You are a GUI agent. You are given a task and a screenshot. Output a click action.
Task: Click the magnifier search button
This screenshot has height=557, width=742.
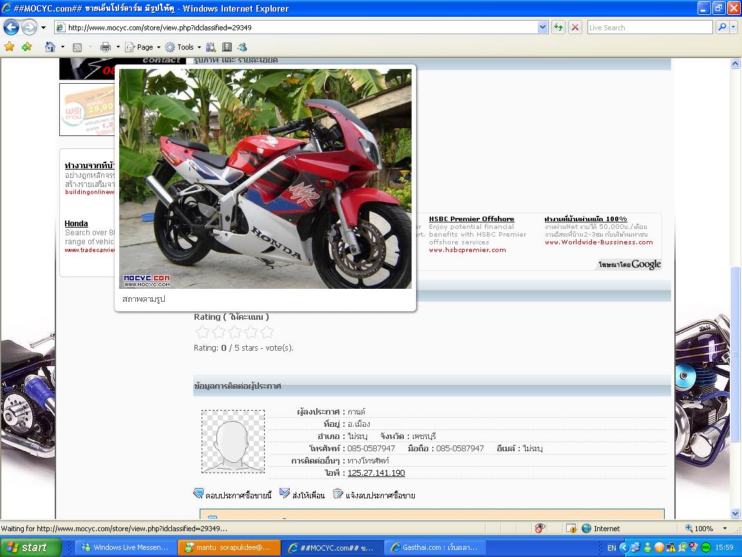(722, 28)
